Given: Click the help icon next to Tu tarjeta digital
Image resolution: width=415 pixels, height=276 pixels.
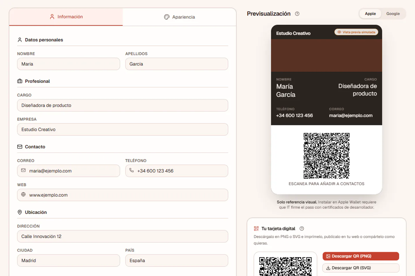Looking at the screenshot, I should click(302, 229).
